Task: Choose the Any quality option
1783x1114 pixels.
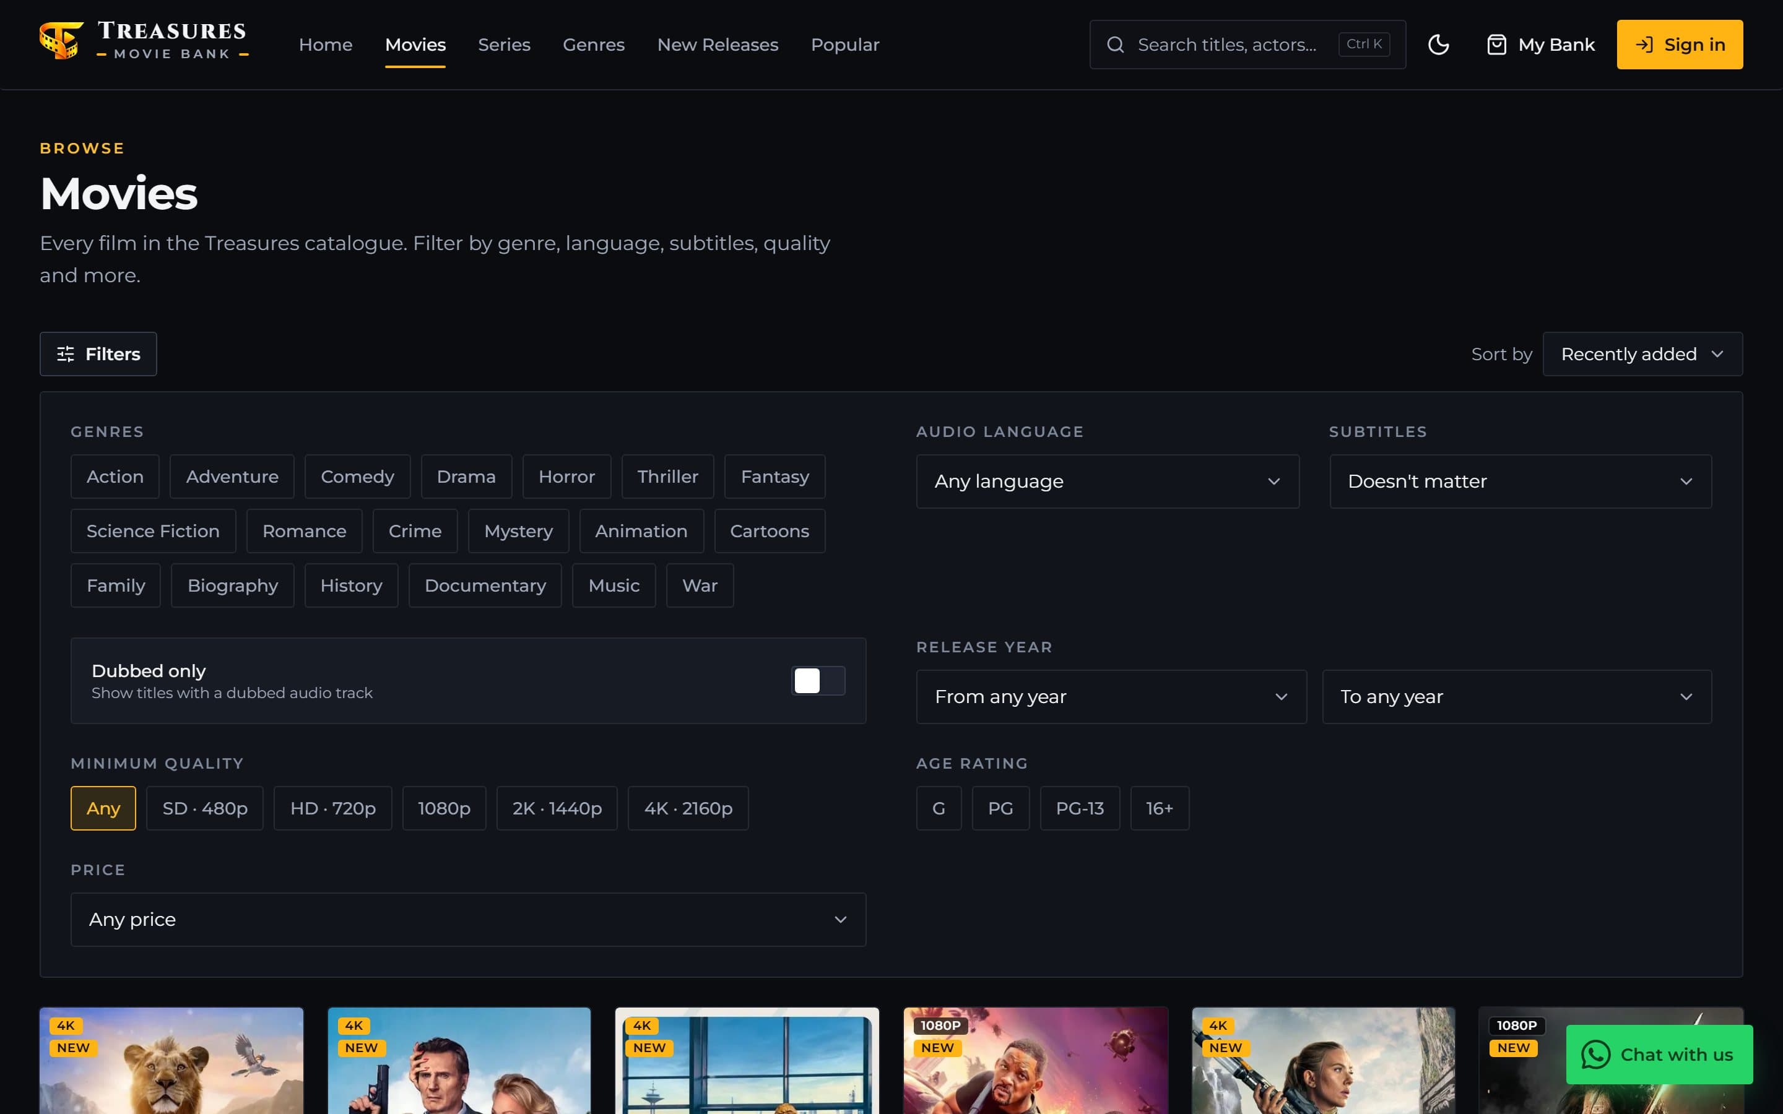Action: pos(103,808)
